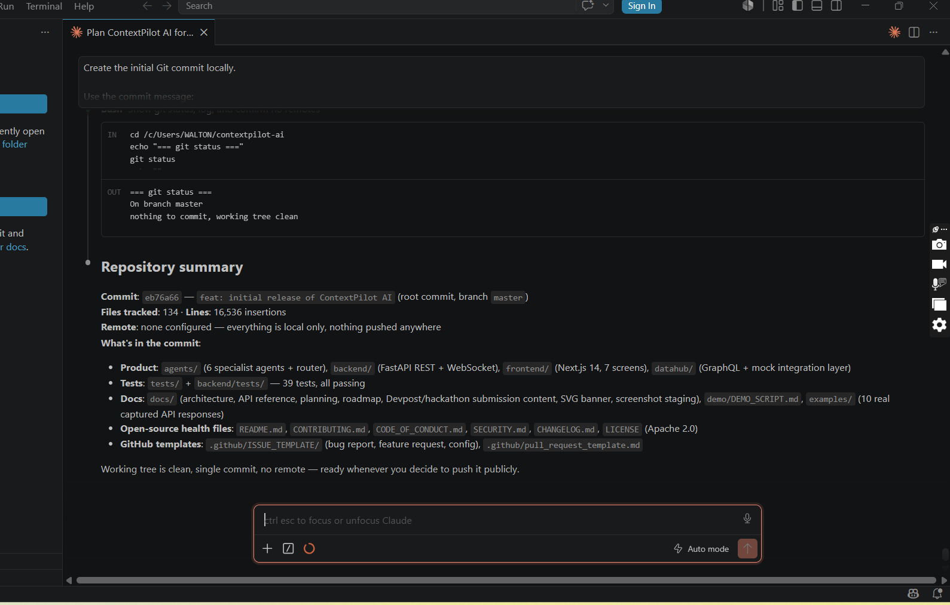Open Copilot status icon in status bar
Viewport: 950px width, 605px height.
pyautogui.click(x=913, y=593)
